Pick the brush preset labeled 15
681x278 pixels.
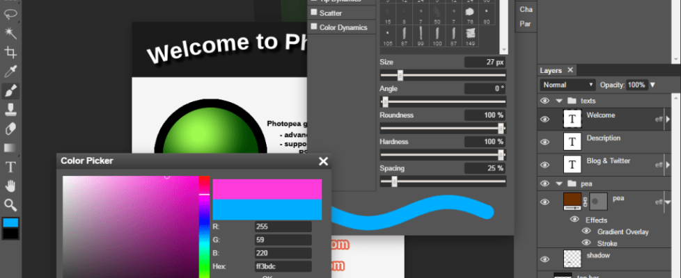pos(387,15)
